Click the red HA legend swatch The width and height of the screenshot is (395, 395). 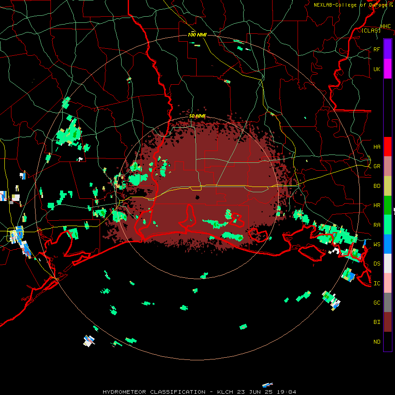point(388,147)
